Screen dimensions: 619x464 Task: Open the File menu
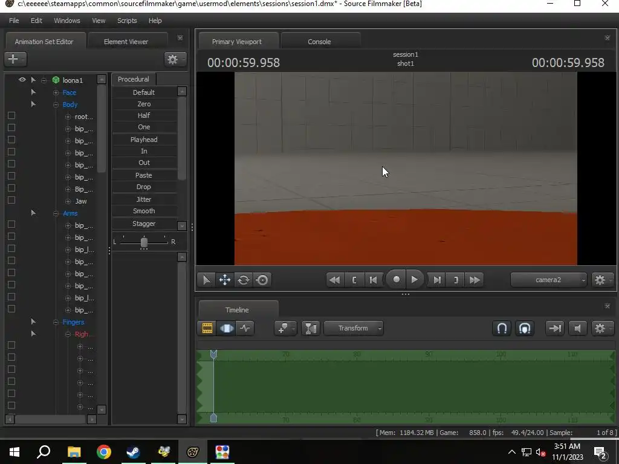pos(14,21)
